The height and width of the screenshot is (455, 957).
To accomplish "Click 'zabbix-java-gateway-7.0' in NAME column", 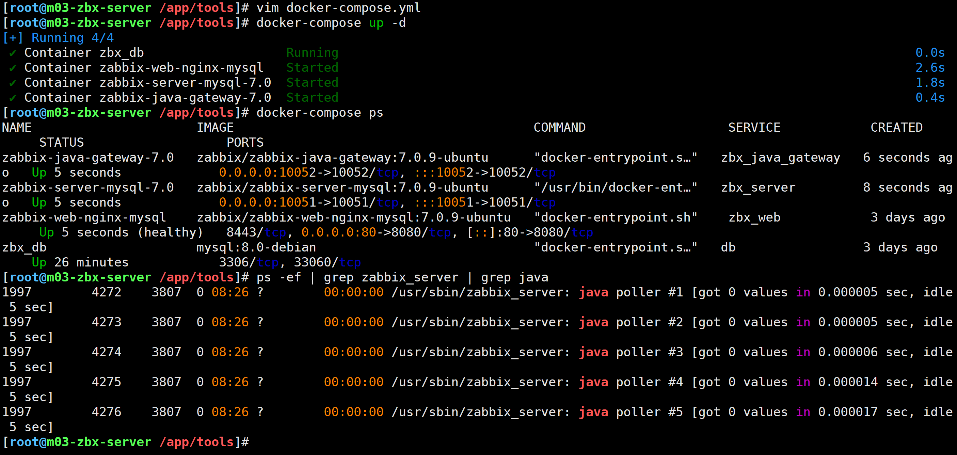I will point(88,158).
